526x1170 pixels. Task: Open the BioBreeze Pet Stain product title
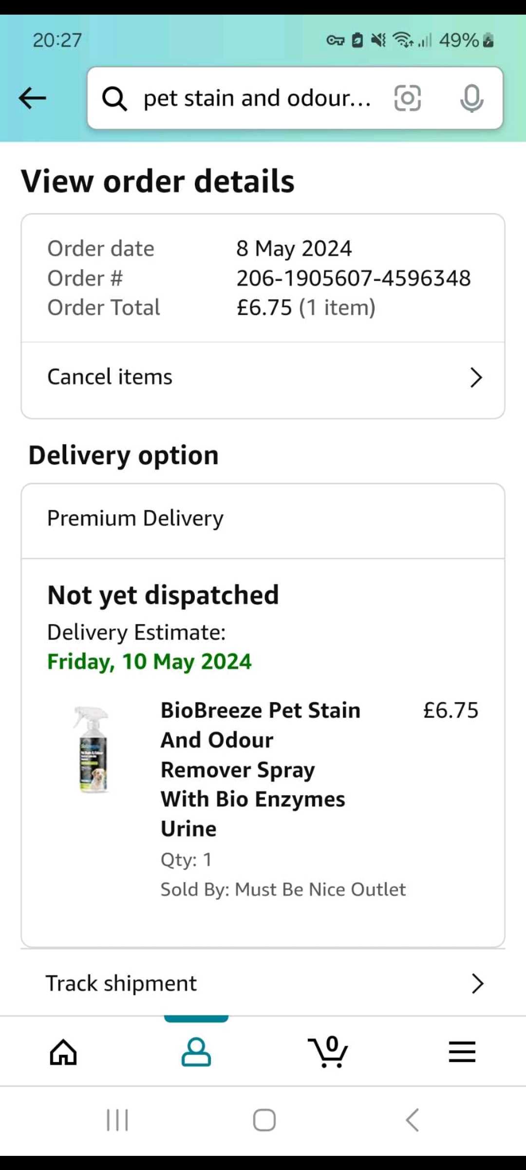coord(261,769)
